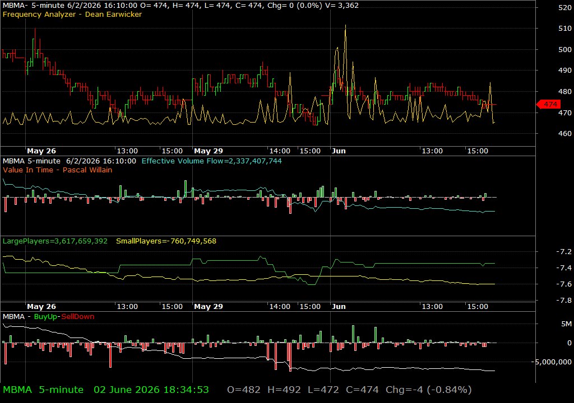Click the status bar Chg=-4 (-0.84%) value
This screenshot has width=574, height=403.
[x=429, y=390]
